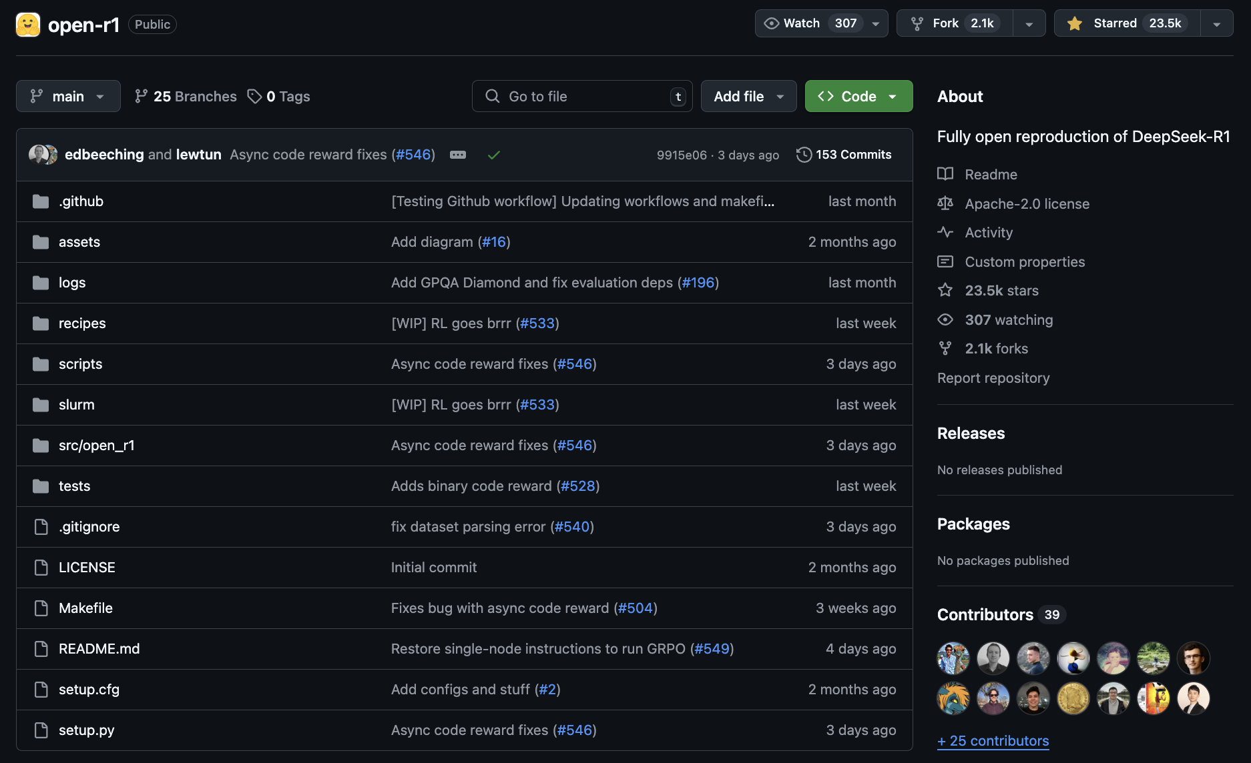Click the folder icon next to scripts

coord(41,364)
